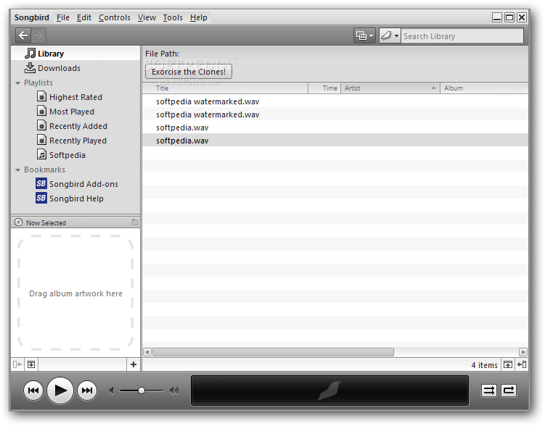
Task: Sort by the Album column header
Action: (x=484, y=88)
